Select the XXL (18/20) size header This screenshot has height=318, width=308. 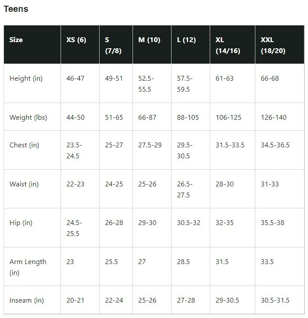(x=273, y=45)
